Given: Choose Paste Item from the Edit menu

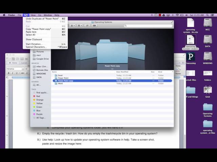Looking at the screenshot, I should (x=45, y=32).
